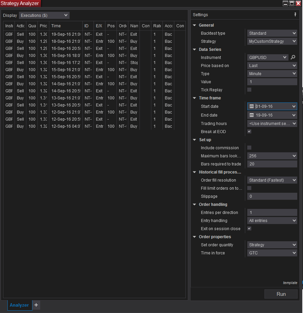Sort by the Rate column header
The image size is (303, 313).
(157, 26)
